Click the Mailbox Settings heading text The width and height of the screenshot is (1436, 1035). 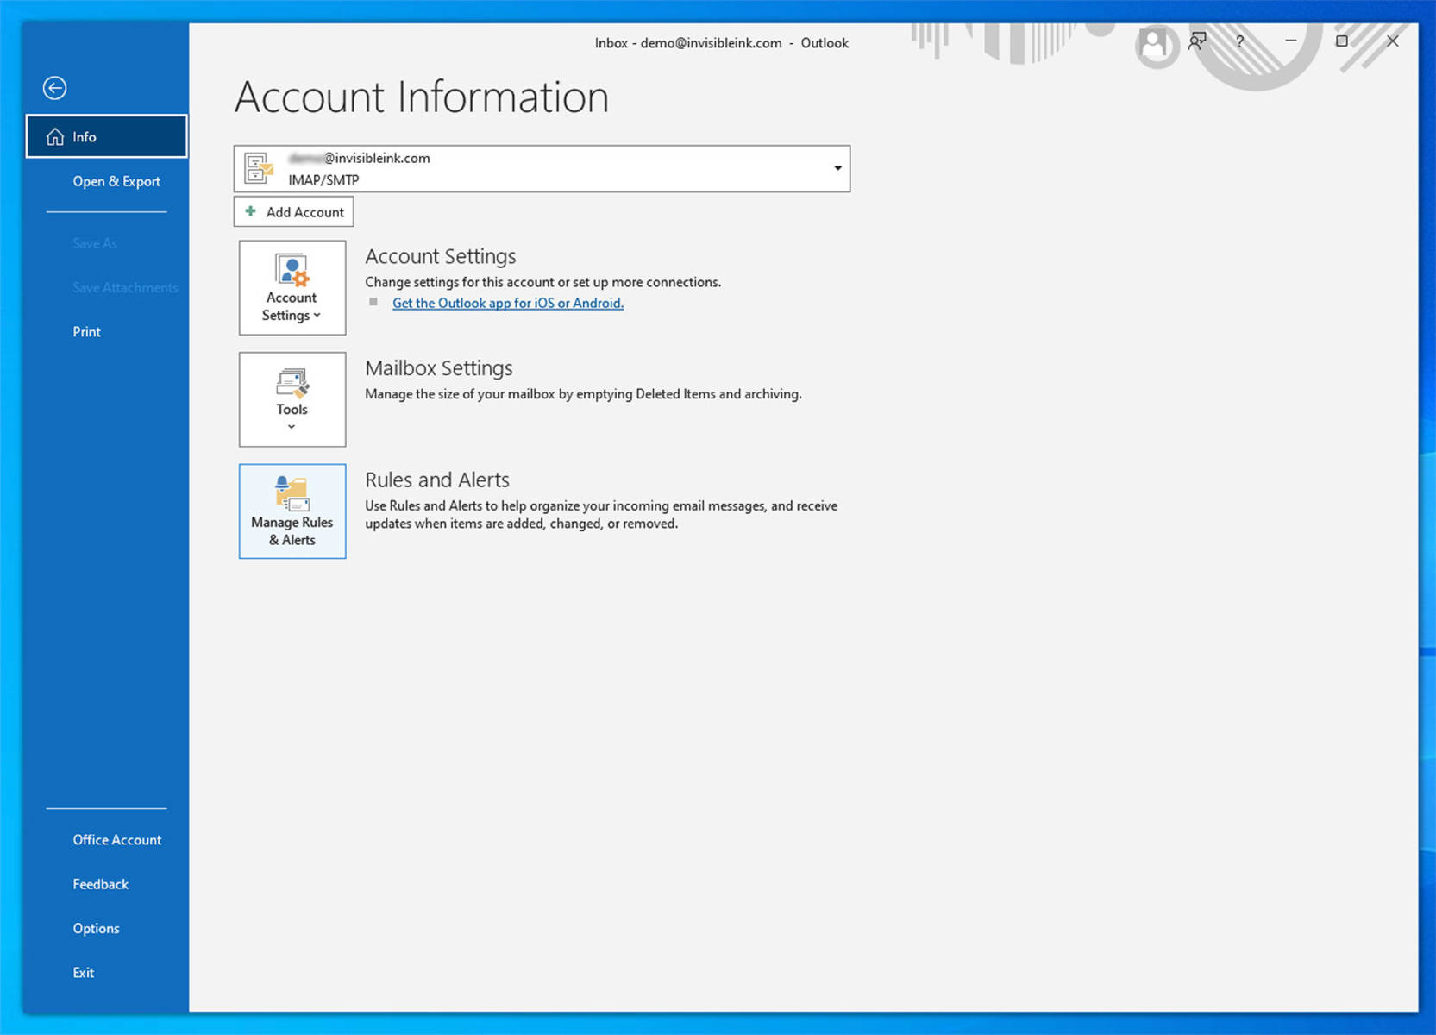click(x=439, y=368)
